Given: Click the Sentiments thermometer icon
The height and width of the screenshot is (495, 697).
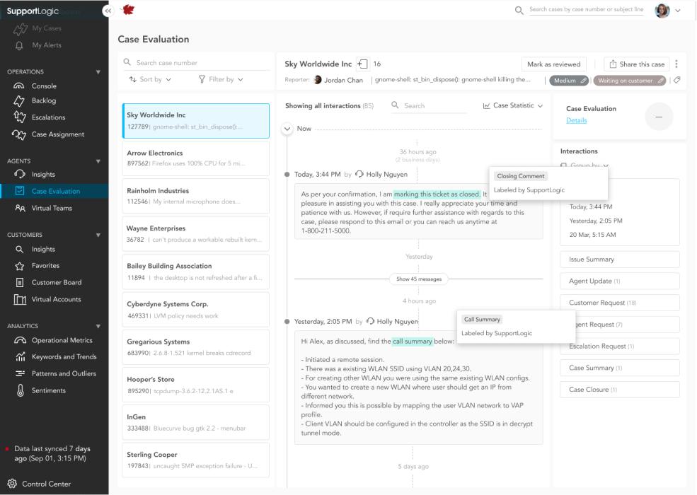Looking at the screenshot, I should 21,390.
